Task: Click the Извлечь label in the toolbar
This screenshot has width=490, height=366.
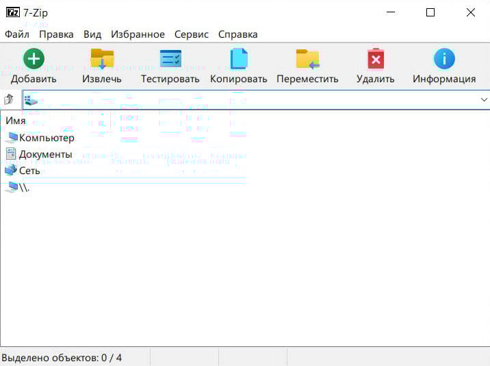Action: click(102, 79)
